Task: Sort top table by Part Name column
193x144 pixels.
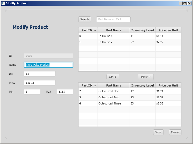Action: 113,30
